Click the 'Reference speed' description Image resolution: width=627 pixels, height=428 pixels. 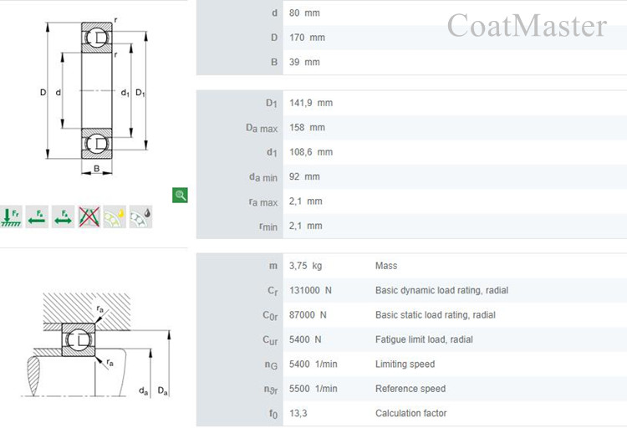(410, 389)
